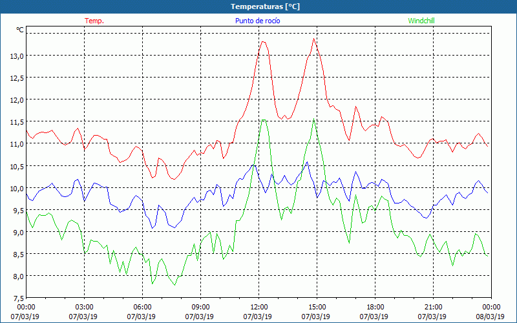Click the 07/03/19 date under 15:00
This screenshot has height=323, width=517.
[x=315, y=317]
